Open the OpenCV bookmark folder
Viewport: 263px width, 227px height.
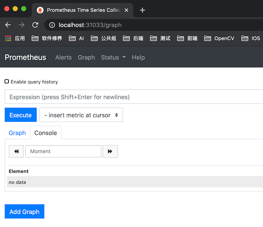[x=219, y=38]
